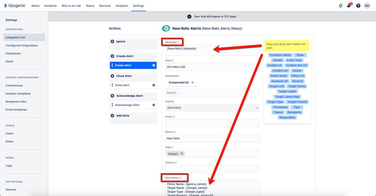Select the Close Alert rule row
Image resolution: width=376 pixels, height=196 pixels.
point(133,85)
